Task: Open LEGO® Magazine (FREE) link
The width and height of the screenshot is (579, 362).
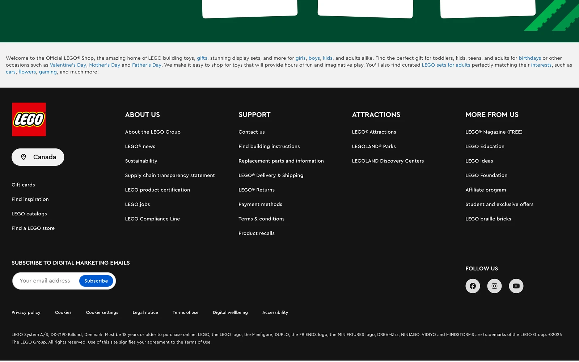Action: click(x=494, y=132)
